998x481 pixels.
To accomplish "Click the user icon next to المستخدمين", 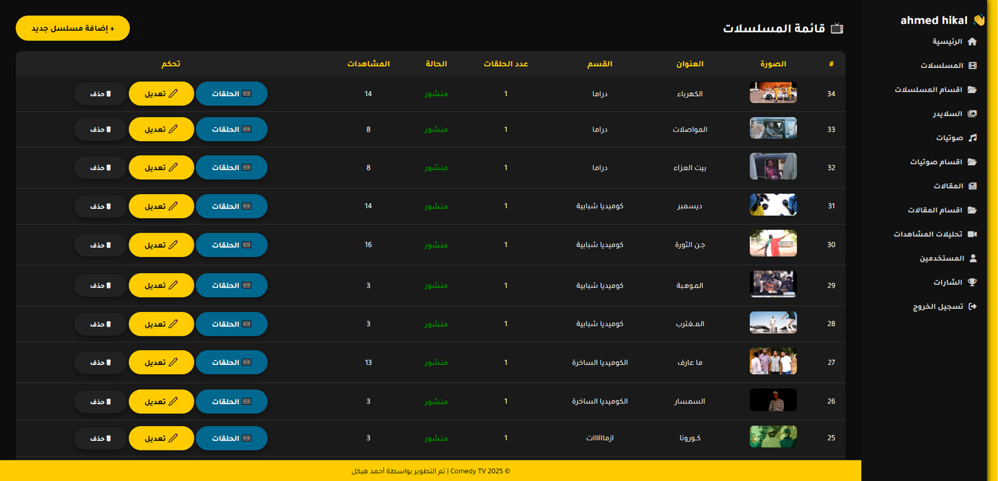I will point(972,258).
